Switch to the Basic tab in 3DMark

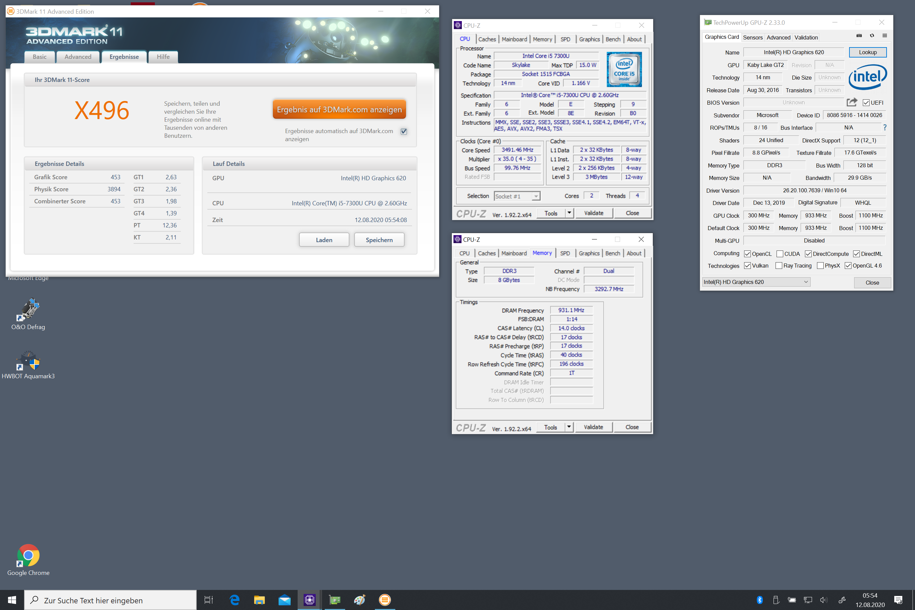pos(39,57)
